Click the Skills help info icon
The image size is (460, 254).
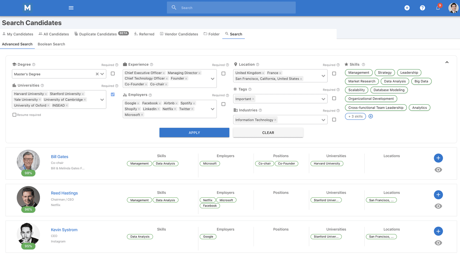coord(363,65)
